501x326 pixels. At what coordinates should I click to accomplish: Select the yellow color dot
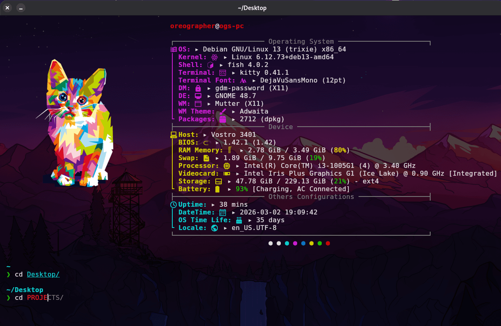(311, 243)
